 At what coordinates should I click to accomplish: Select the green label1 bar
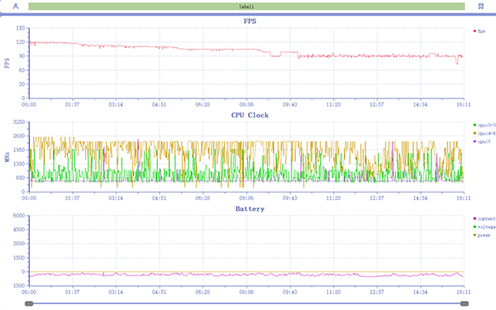coord(246,7)
